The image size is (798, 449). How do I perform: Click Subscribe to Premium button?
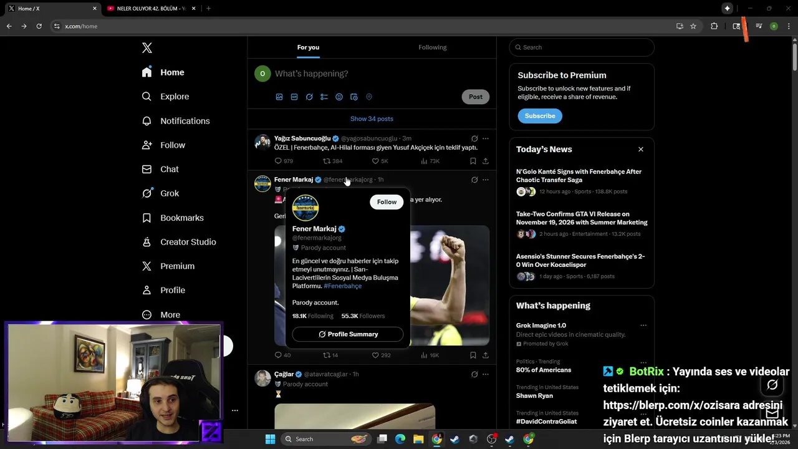[x=540, y=116]
